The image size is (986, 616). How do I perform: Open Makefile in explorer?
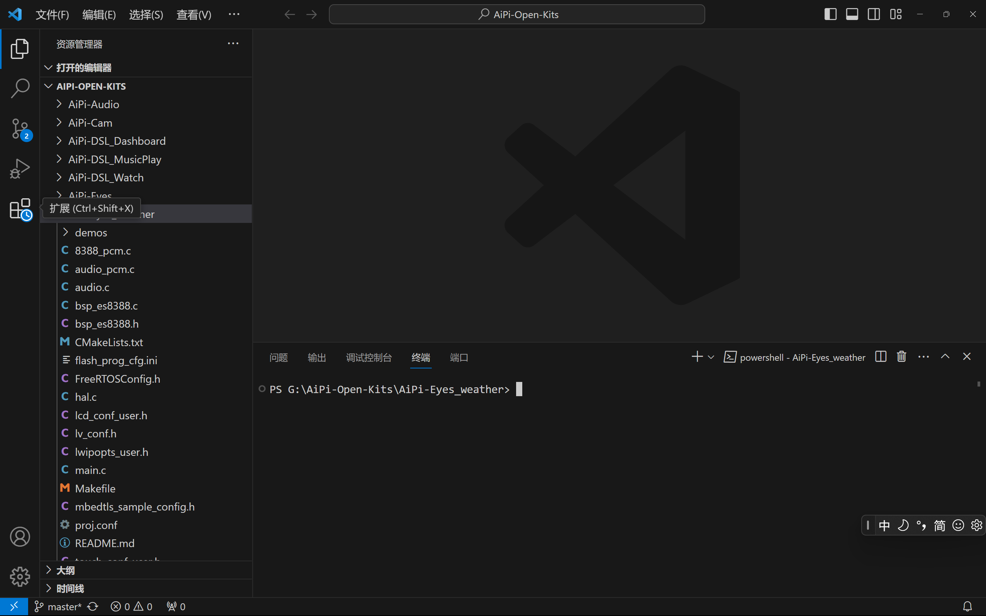[x=147, y=489]
